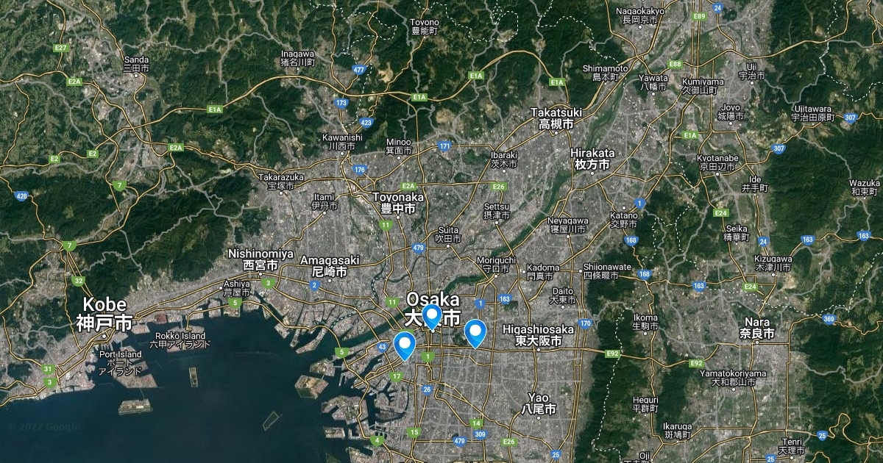Click the route 369 shield
This screenshot has height=463, width=883.
pyautogui.click(x=829, y=318)
